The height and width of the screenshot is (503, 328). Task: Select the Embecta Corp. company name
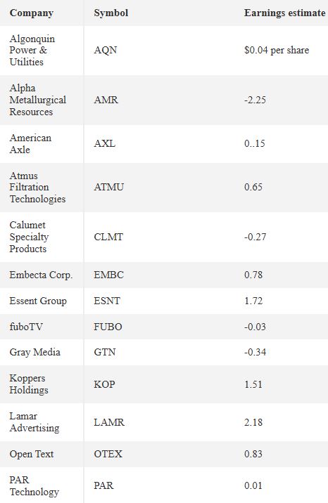41,275
